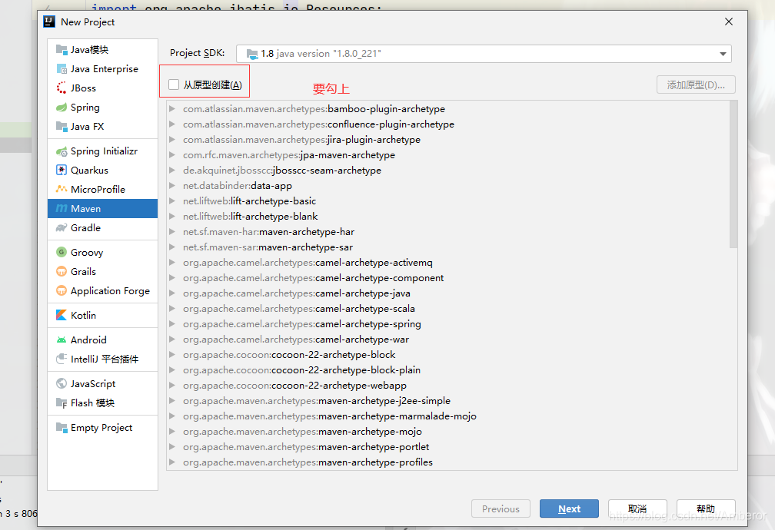Click the Project SDK field text

pos(321,54)
